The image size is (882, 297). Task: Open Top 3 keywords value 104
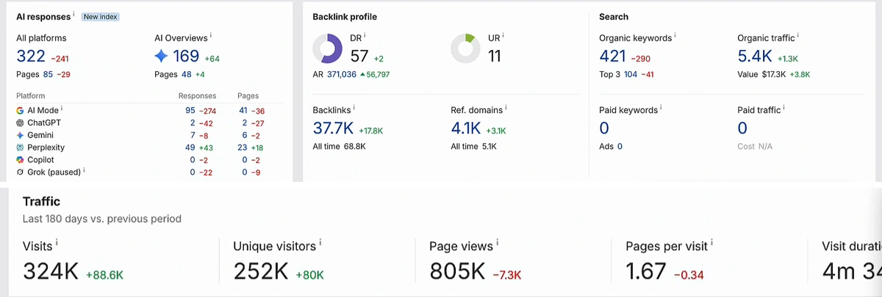pyautogui.click(x=630, y=74)
